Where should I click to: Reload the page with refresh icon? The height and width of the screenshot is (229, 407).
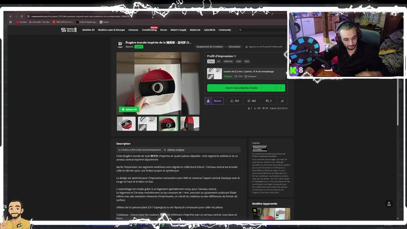(x=22, y=16)
